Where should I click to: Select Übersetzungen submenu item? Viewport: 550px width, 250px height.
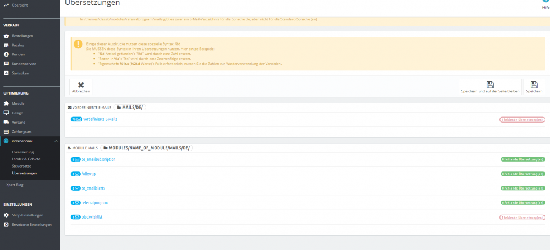coord(24,173)
